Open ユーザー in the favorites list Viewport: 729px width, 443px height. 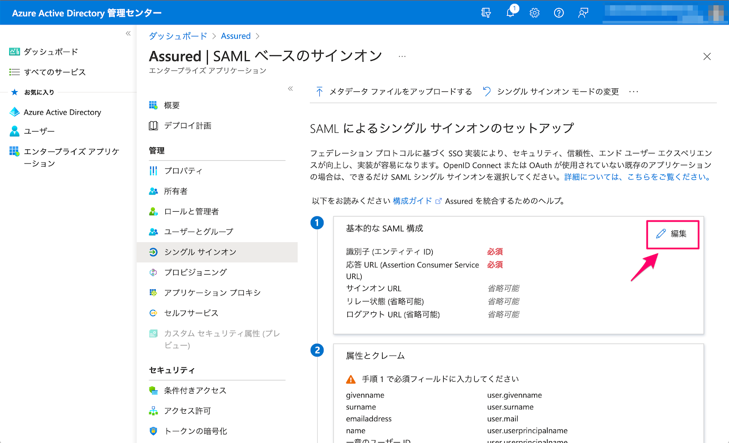[32, 131]
